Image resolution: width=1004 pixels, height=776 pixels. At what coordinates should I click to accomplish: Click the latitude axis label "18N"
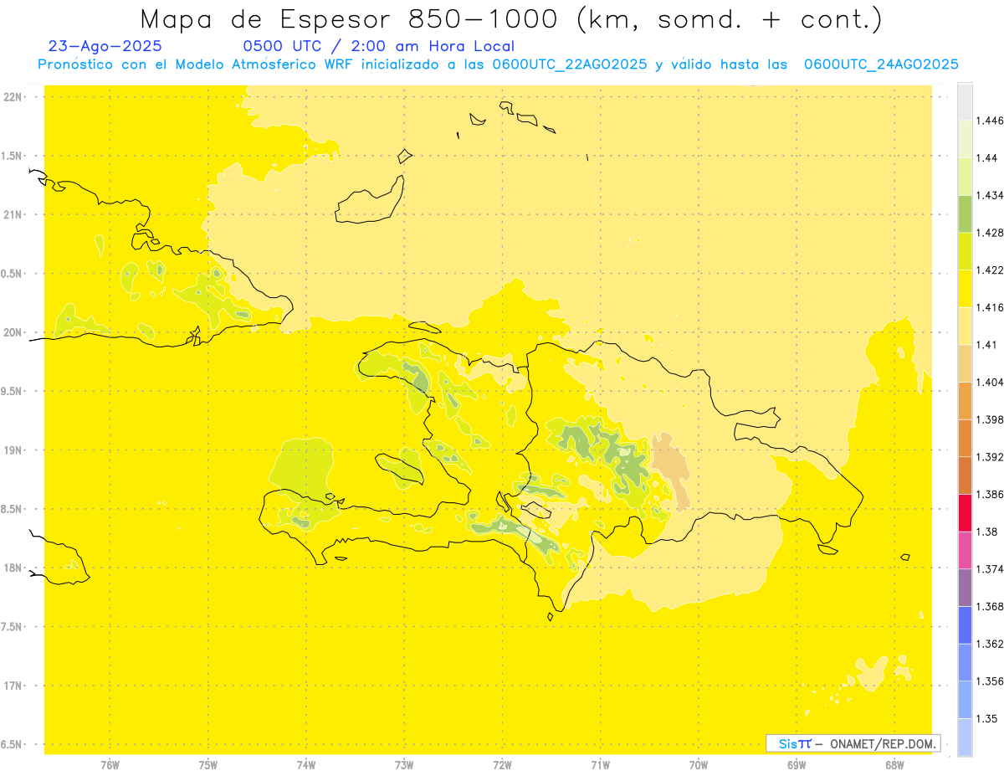click(x=13, y=568)
